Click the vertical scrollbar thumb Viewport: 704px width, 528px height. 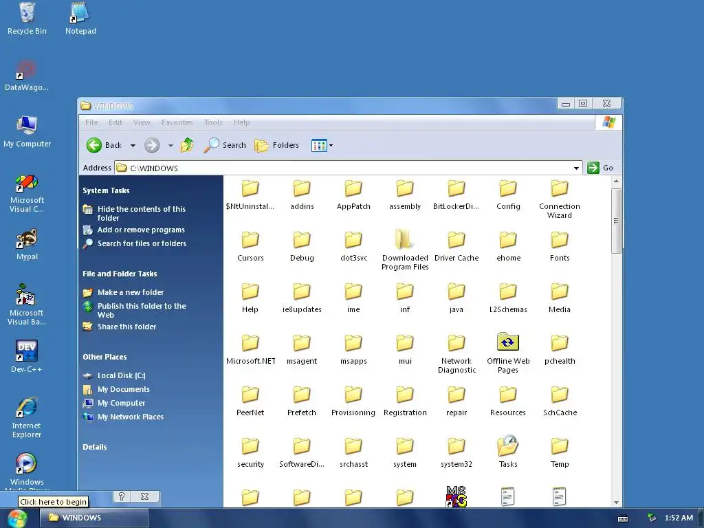point(616,221)
